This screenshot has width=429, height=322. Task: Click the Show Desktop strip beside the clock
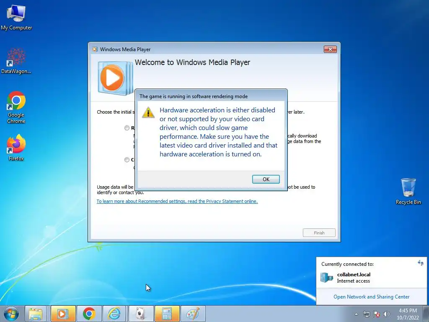coord(426,314)
